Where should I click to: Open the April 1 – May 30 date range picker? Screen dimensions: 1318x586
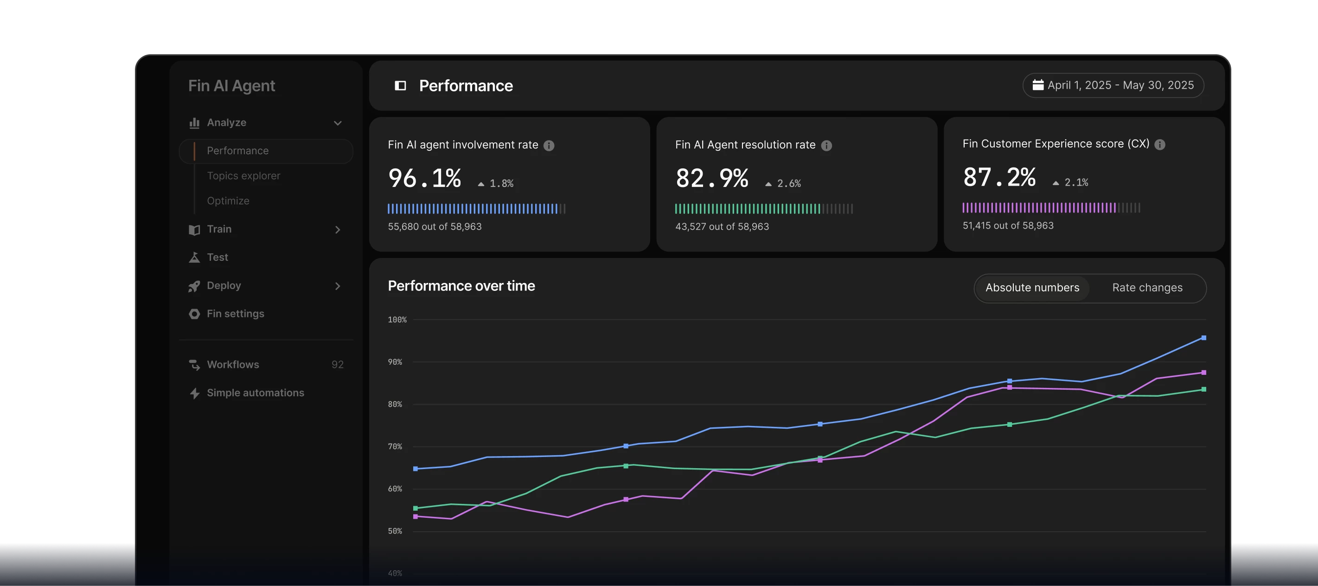tap(1113, 85)
